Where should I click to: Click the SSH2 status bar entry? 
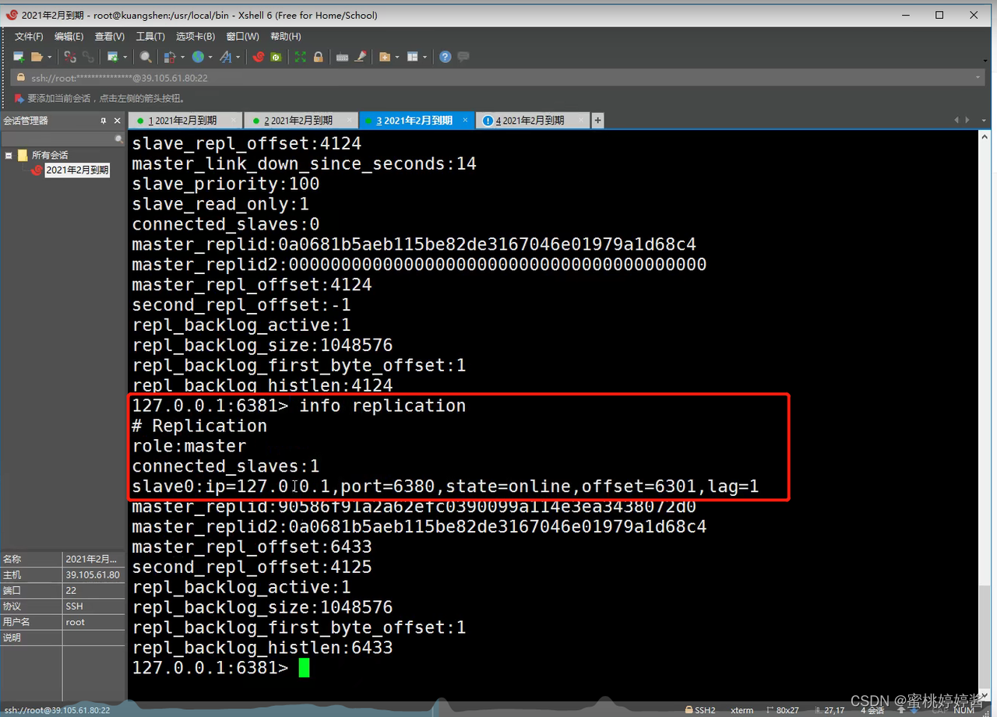[700, 710]
